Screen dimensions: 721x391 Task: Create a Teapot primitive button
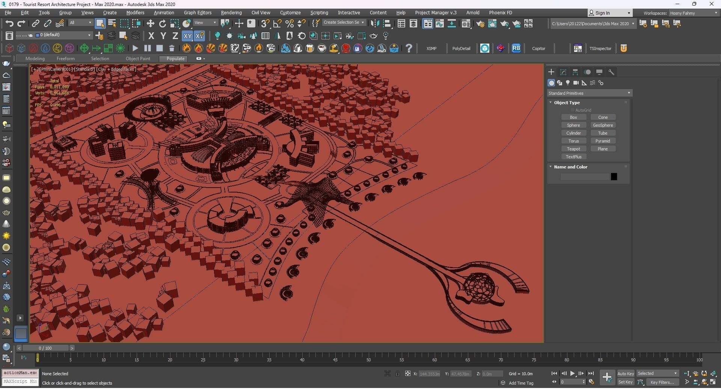pos(573,149)
